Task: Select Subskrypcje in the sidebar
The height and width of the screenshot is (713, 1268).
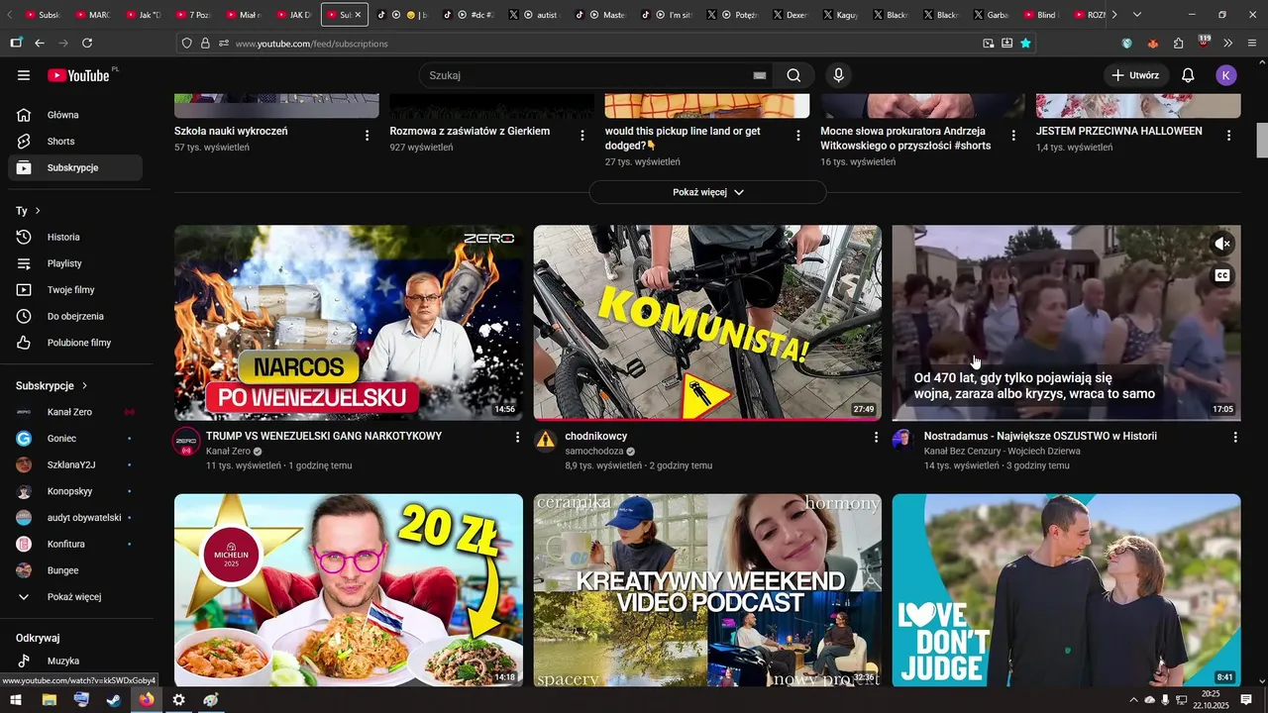Action: tap(75, 168)
